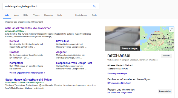
Task: Open the Tools option
Action: point(94,15)
